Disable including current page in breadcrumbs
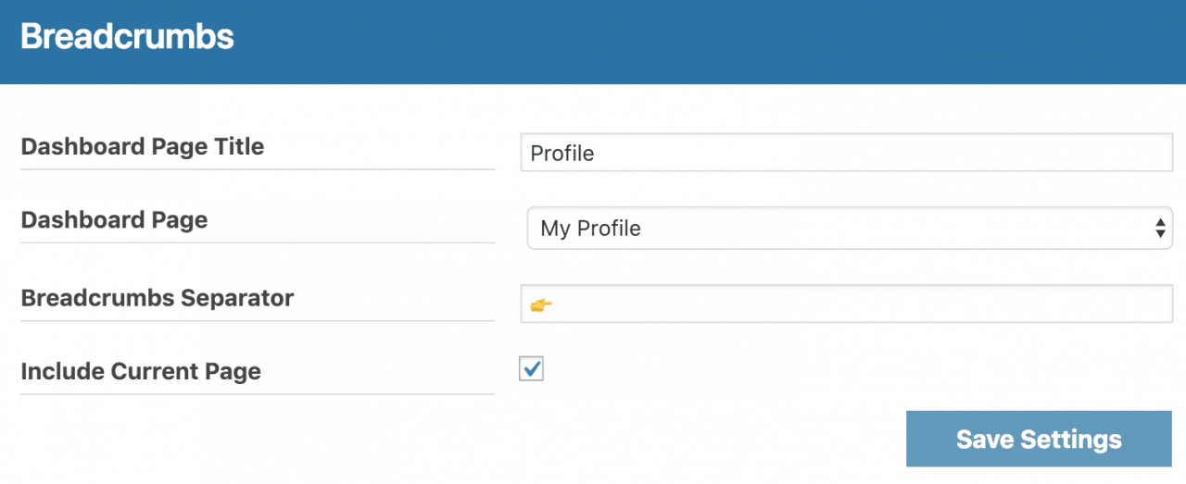The height and width of the screenshot is (484, 1186). click(x=532, y=369)
